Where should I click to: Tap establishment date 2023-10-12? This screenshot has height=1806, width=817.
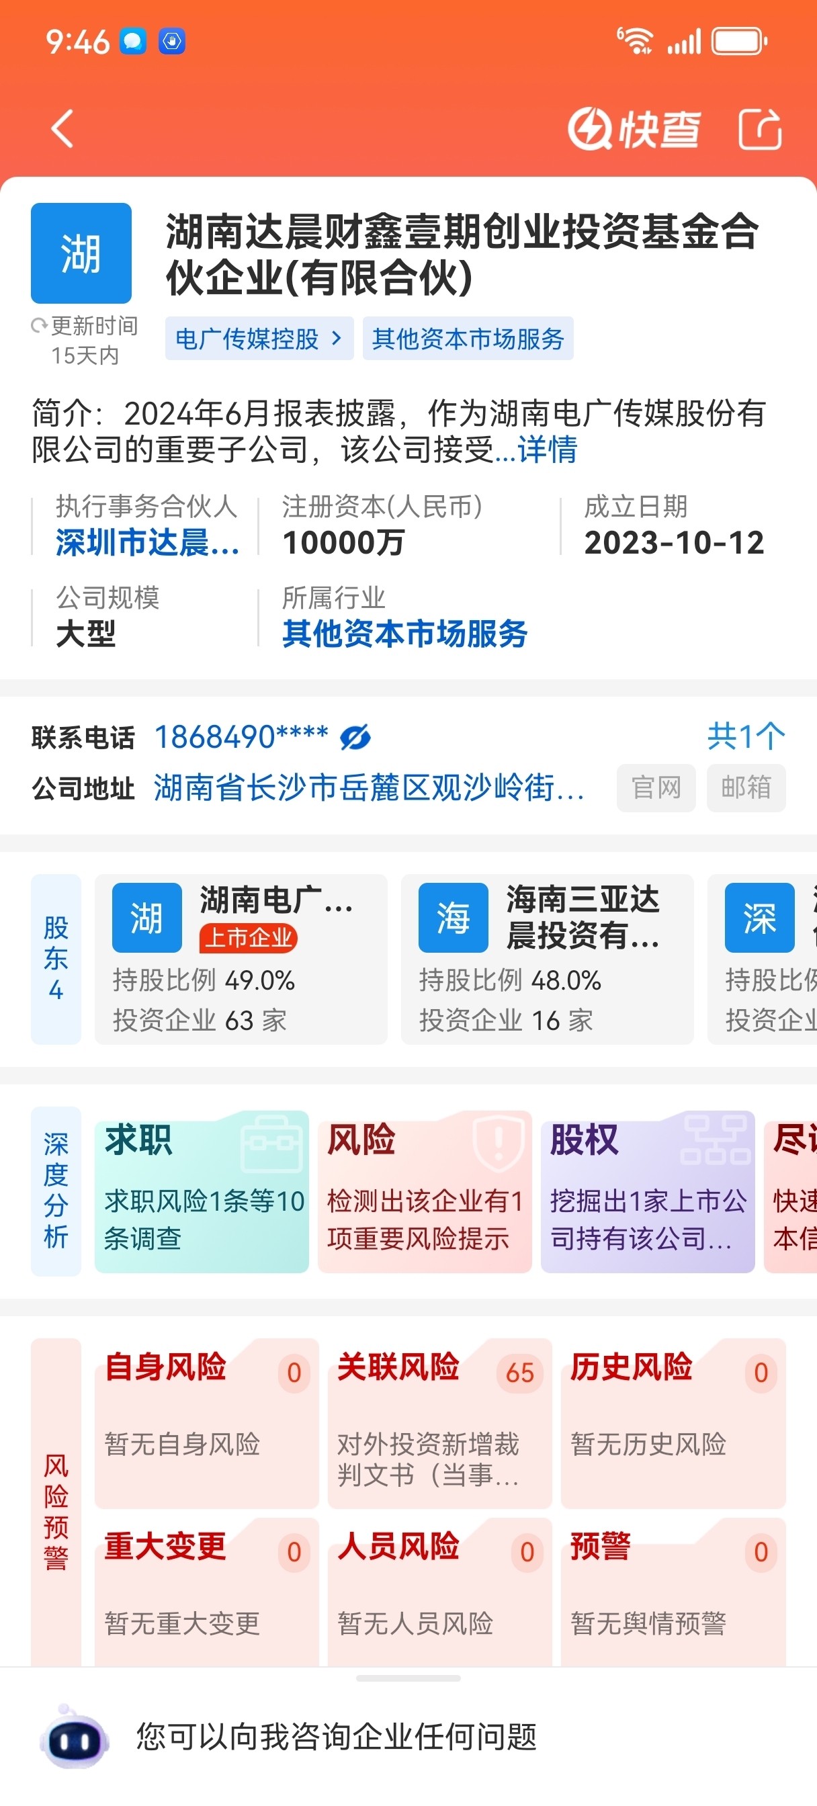tap(674, 543)
